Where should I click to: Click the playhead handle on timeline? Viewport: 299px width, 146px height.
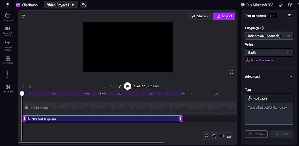click(x=22, y=93)
